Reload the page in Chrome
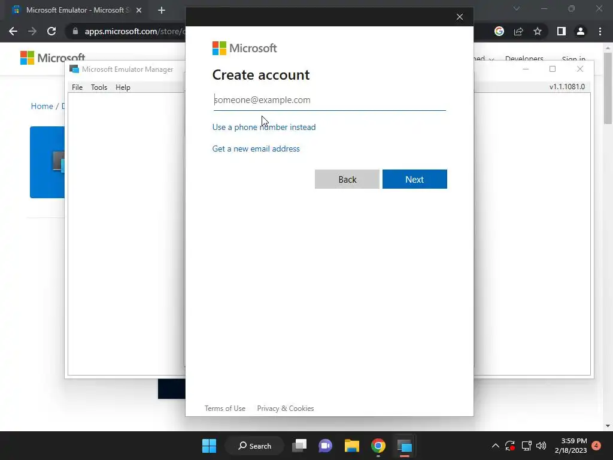Viewport: 613px width, 460px height. click(x=51, y=31)
